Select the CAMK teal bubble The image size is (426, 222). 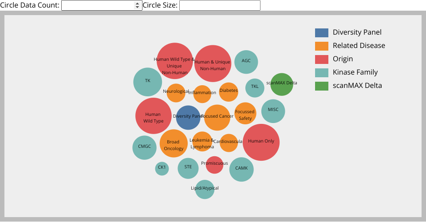pos(241,169)
